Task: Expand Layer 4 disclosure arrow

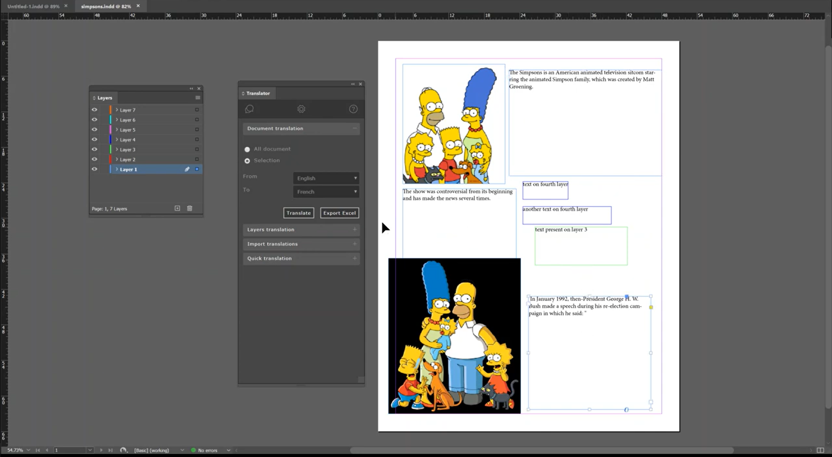Action: (x=117, y=139)
